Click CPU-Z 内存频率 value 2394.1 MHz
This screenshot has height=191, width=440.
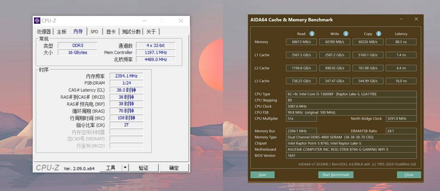126,76
